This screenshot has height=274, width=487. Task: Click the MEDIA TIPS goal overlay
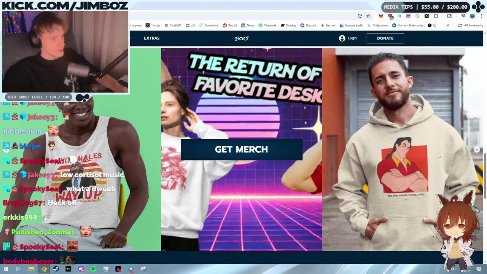coord(425,7)
